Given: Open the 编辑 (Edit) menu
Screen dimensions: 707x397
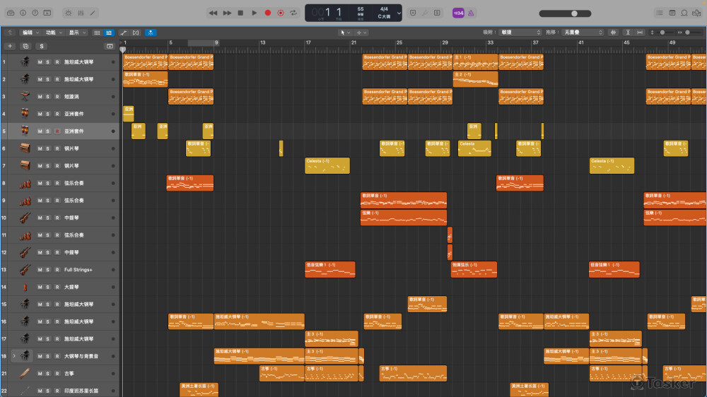Looking at the screenshot, I should pyautogui.click(x=30, y=32).
